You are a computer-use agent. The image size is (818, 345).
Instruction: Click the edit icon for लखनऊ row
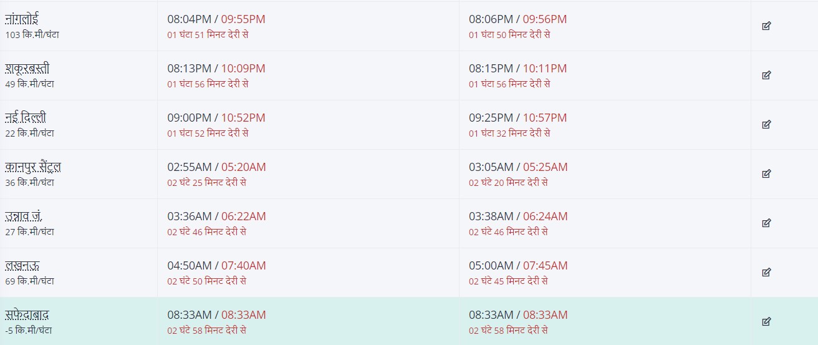766,273
